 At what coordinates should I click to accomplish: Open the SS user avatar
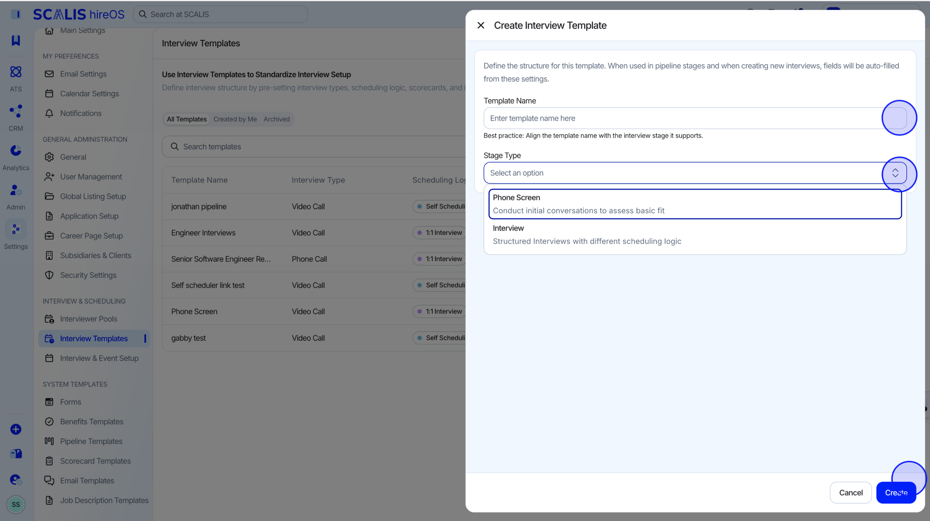coord(16,505)
